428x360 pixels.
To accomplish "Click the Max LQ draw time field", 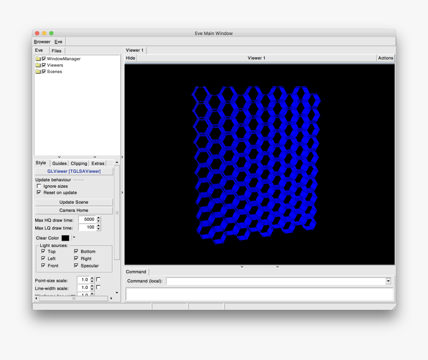I will point(87,227).
